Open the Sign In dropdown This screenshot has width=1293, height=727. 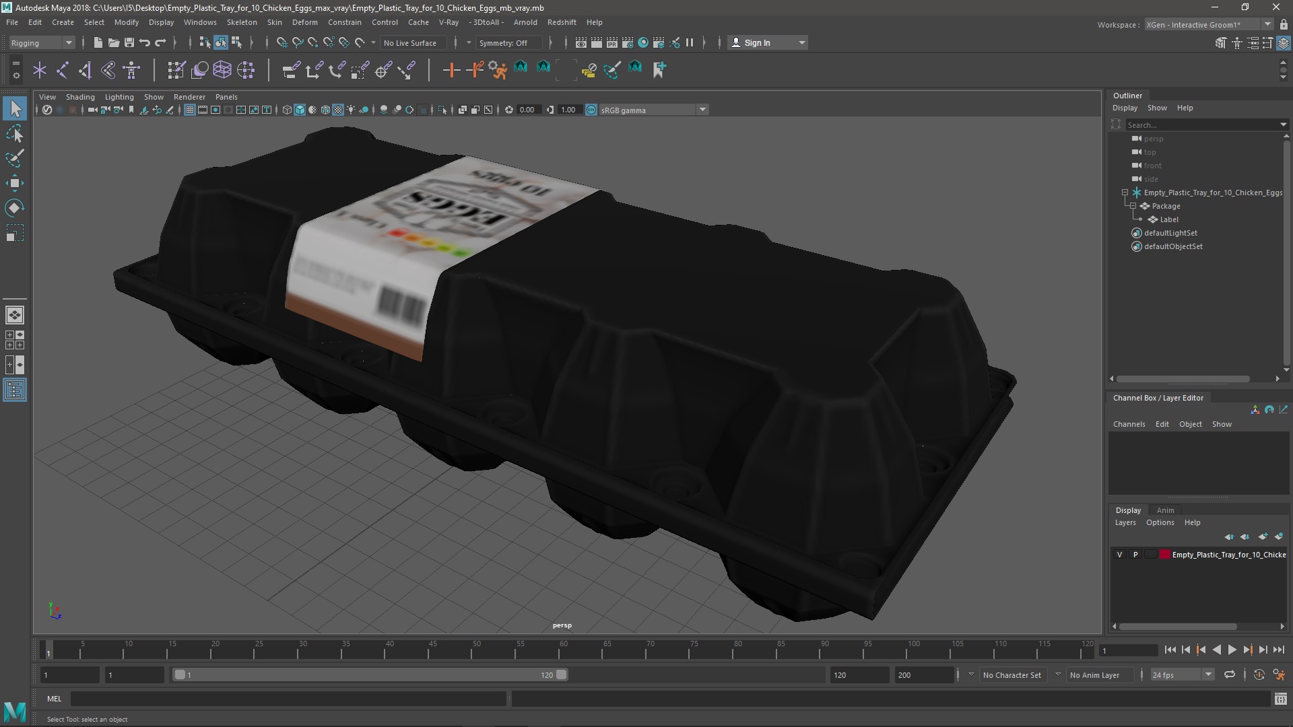click(x=768, y=42)
